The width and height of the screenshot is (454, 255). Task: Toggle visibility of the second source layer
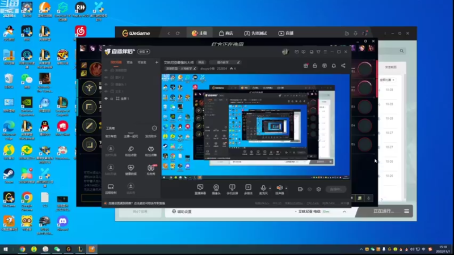[x=106, y=77]
